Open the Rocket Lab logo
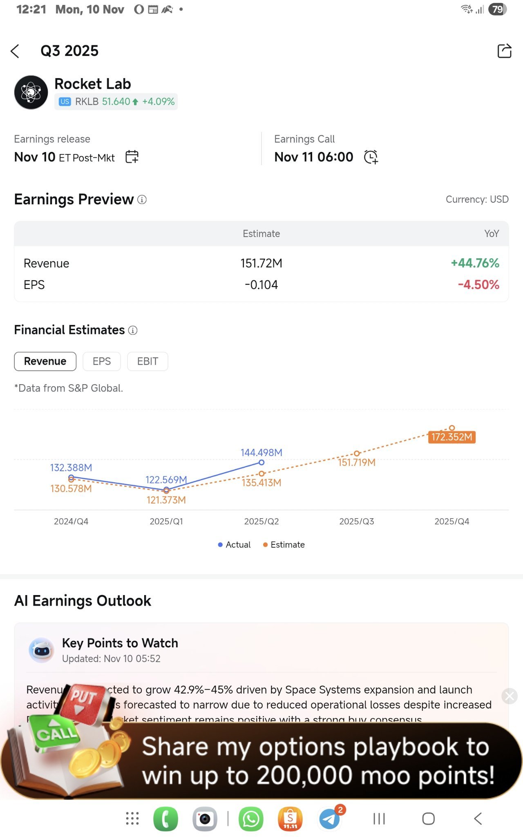Viewport: 523px width, 837px height. click(x=31, y=92)
